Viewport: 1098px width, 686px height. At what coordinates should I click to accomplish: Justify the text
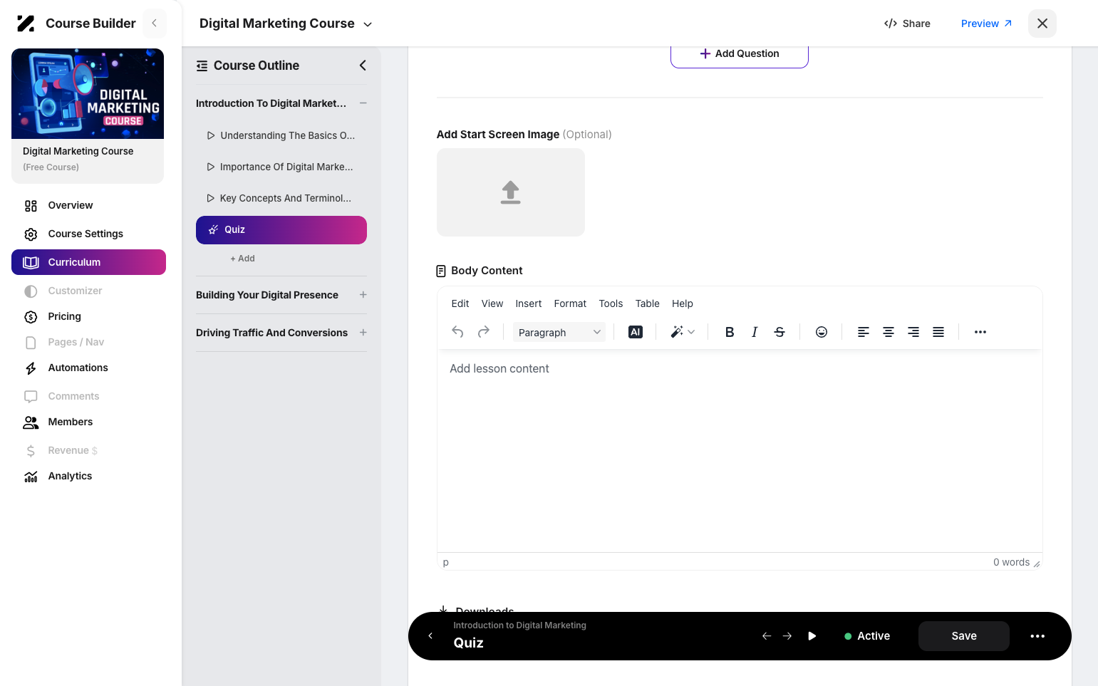(x=938, y=332)
